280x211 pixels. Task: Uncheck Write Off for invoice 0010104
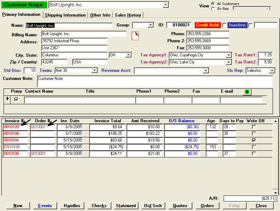(x=254, y=140)
